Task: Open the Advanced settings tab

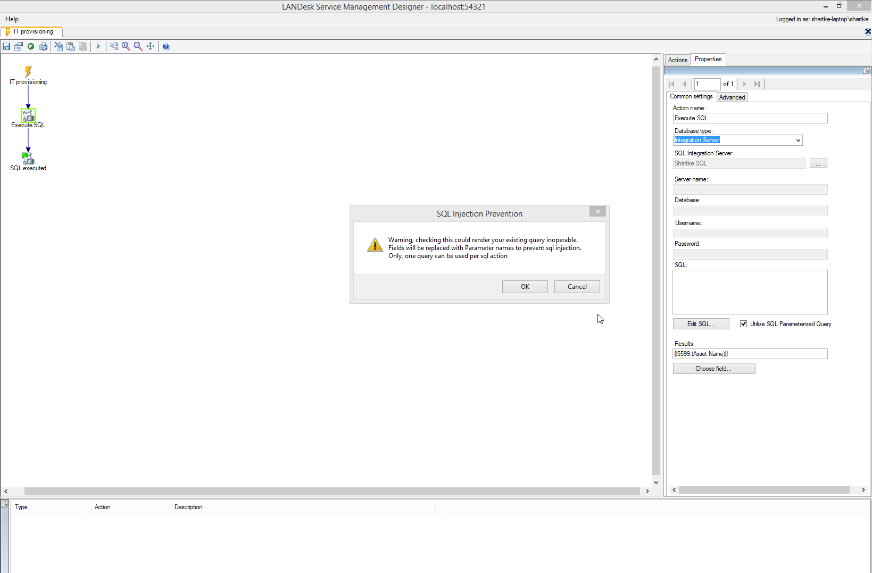Action: click(732, 97)
